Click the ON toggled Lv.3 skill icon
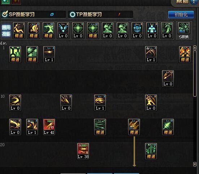 (134, 127)
